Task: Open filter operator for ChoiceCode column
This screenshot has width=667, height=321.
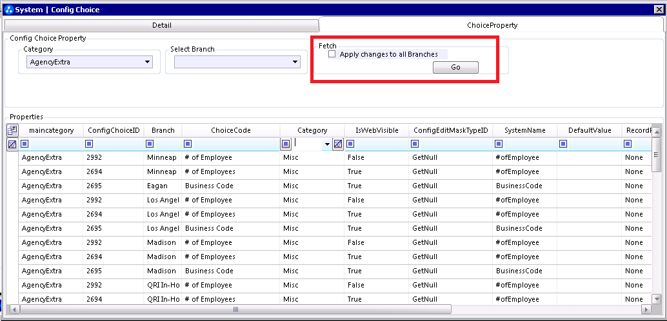Action: [188, 144]
